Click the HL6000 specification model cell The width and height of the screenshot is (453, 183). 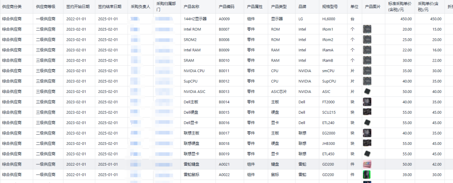point(329,19)
